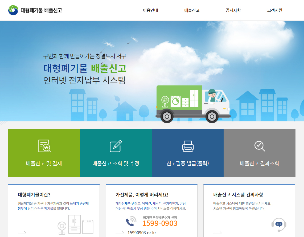Click the green truck in the banner
The width and height of the screenshot is (304, 237).
[x=193, y=104]
